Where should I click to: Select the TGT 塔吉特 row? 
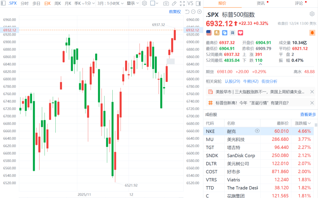tap(258, 147)
